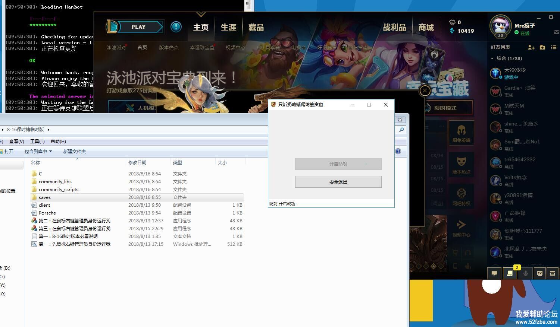Viewport: 560px width, 327px height.
Task: Open the 工具(T) menu
Action: (x=37, y=141)
